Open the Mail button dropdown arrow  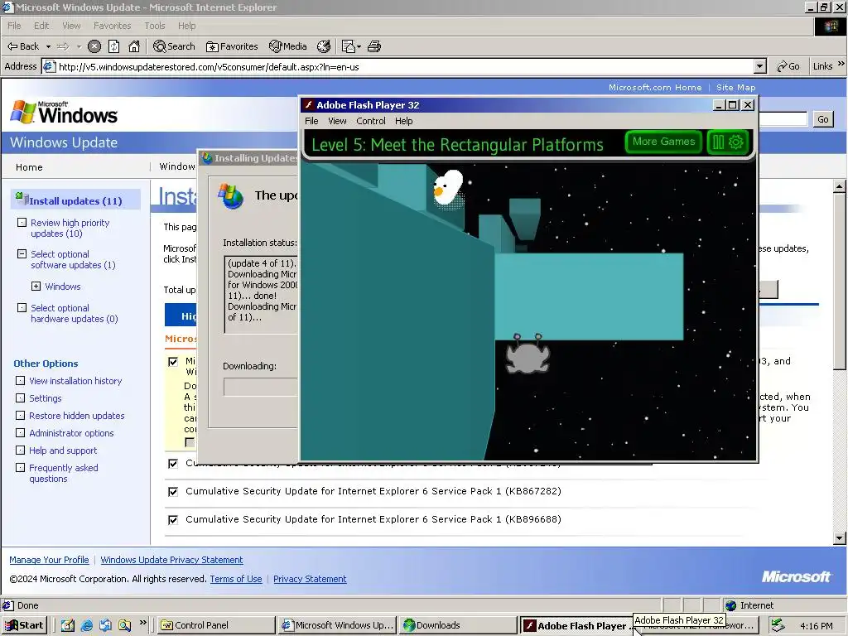click(359, 46)
